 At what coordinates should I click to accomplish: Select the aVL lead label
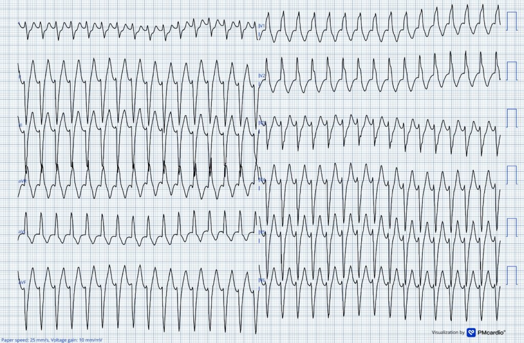click(x=22, y=232)
